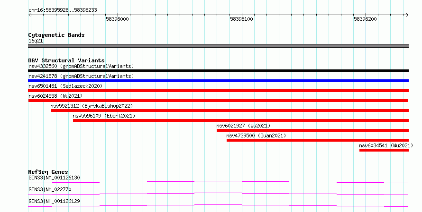Open variant label nsv5521312 (ByrskaBishop2022)

coord(92,106)
